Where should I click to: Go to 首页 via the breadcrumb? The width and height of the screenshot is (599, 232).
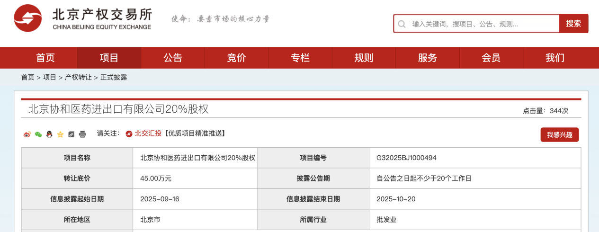tap(27, 77)
